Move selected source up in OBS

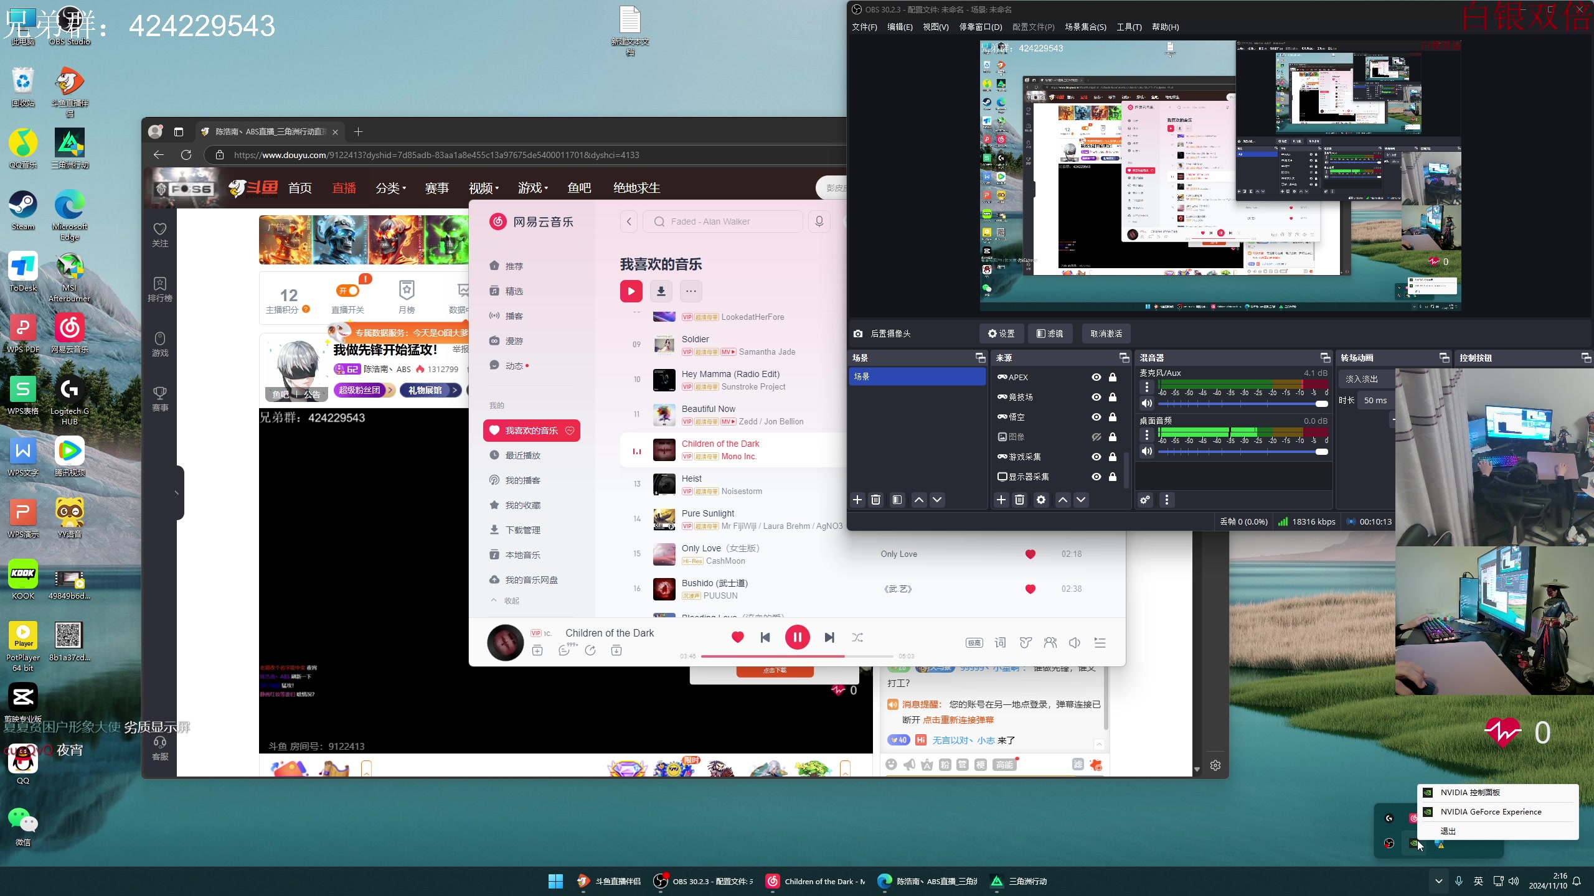(1063, 500)
